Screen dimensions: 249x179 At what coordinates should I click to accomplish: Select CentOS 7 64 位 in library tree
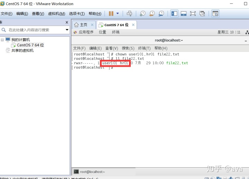point(30,45)
